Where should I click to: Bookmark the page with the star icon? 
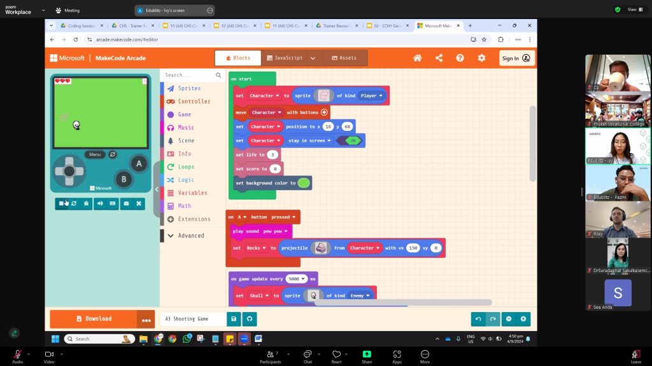(484, 39)
